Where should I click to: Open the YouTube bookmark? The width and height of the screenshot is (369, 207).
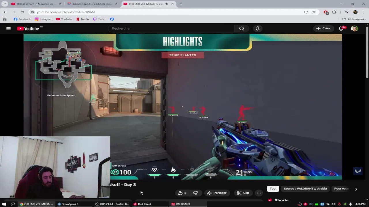[64, 19]
